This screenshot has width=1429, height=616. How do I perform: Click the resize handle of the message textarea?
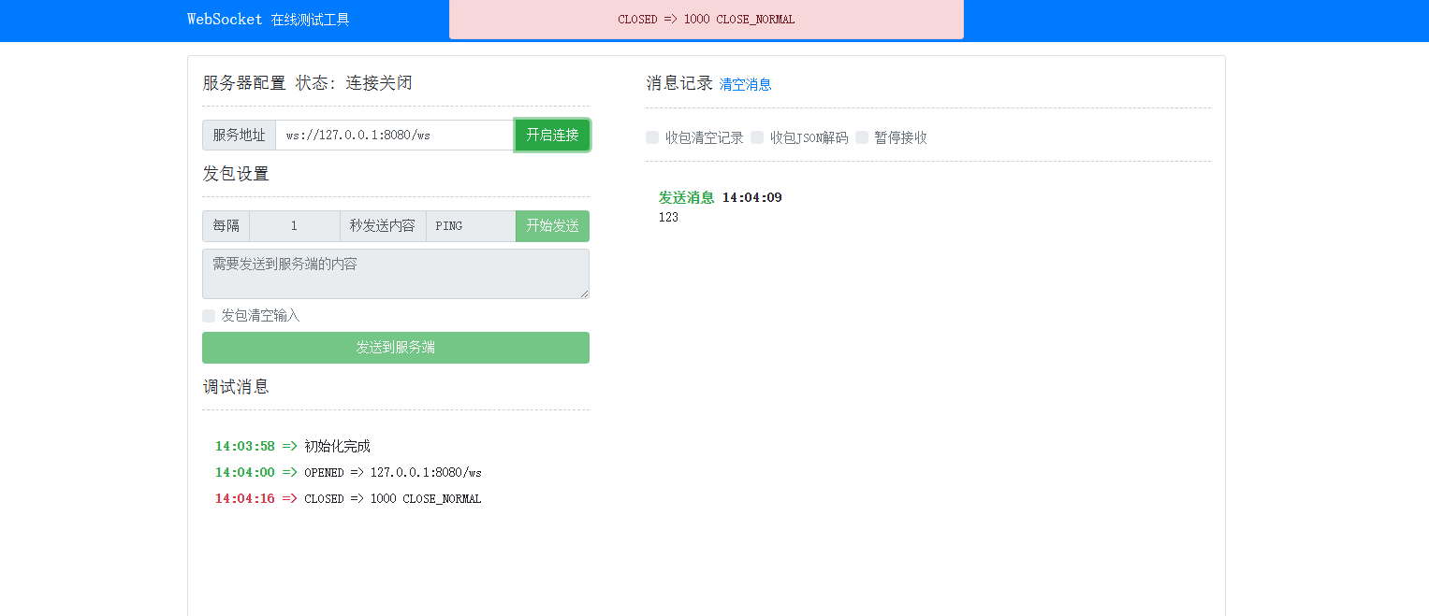point(584,294)
